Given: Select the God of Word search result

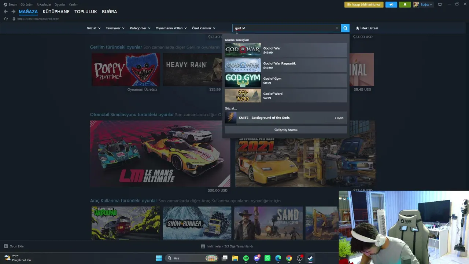Looking at the screenshot, I should [x=286, y=96].
